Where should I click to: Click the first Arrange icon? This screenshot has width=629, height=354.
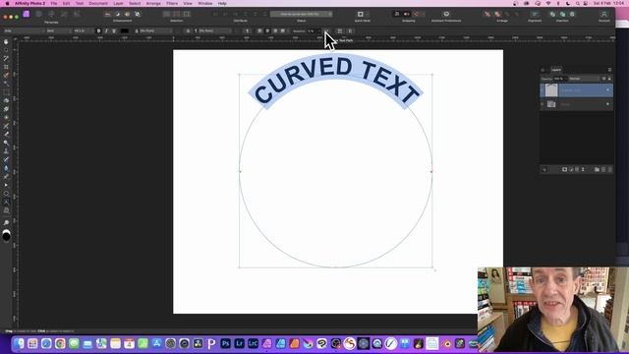click(x=487, y=14)
